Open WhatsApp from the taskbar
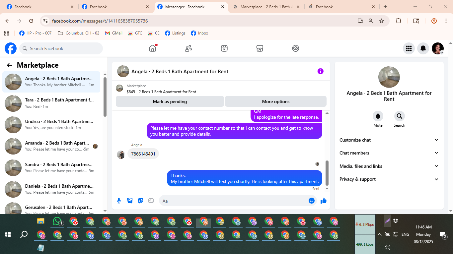Image resolution: width=453 pixels, height=254 pixels. [x=58, y=221]
